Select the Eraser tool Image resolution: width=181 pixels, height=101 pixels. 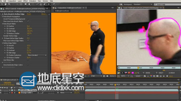pyautogui.click(x=45, y=4)
